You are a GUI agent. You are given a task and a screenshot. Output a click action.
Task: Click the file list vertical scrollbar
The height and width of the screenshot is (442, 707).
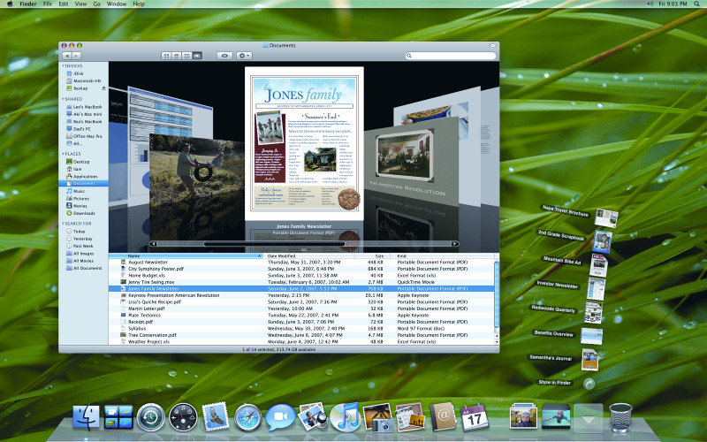(497, 295)
